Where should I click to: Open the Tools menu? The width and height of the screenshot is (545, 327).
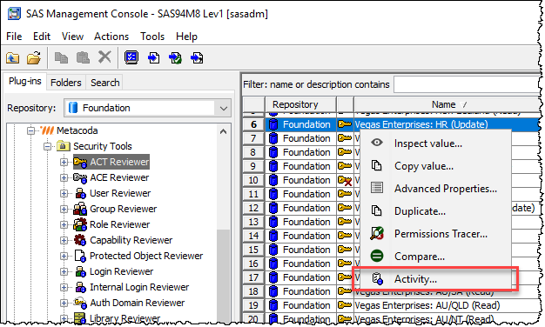(x=152, y=37)
